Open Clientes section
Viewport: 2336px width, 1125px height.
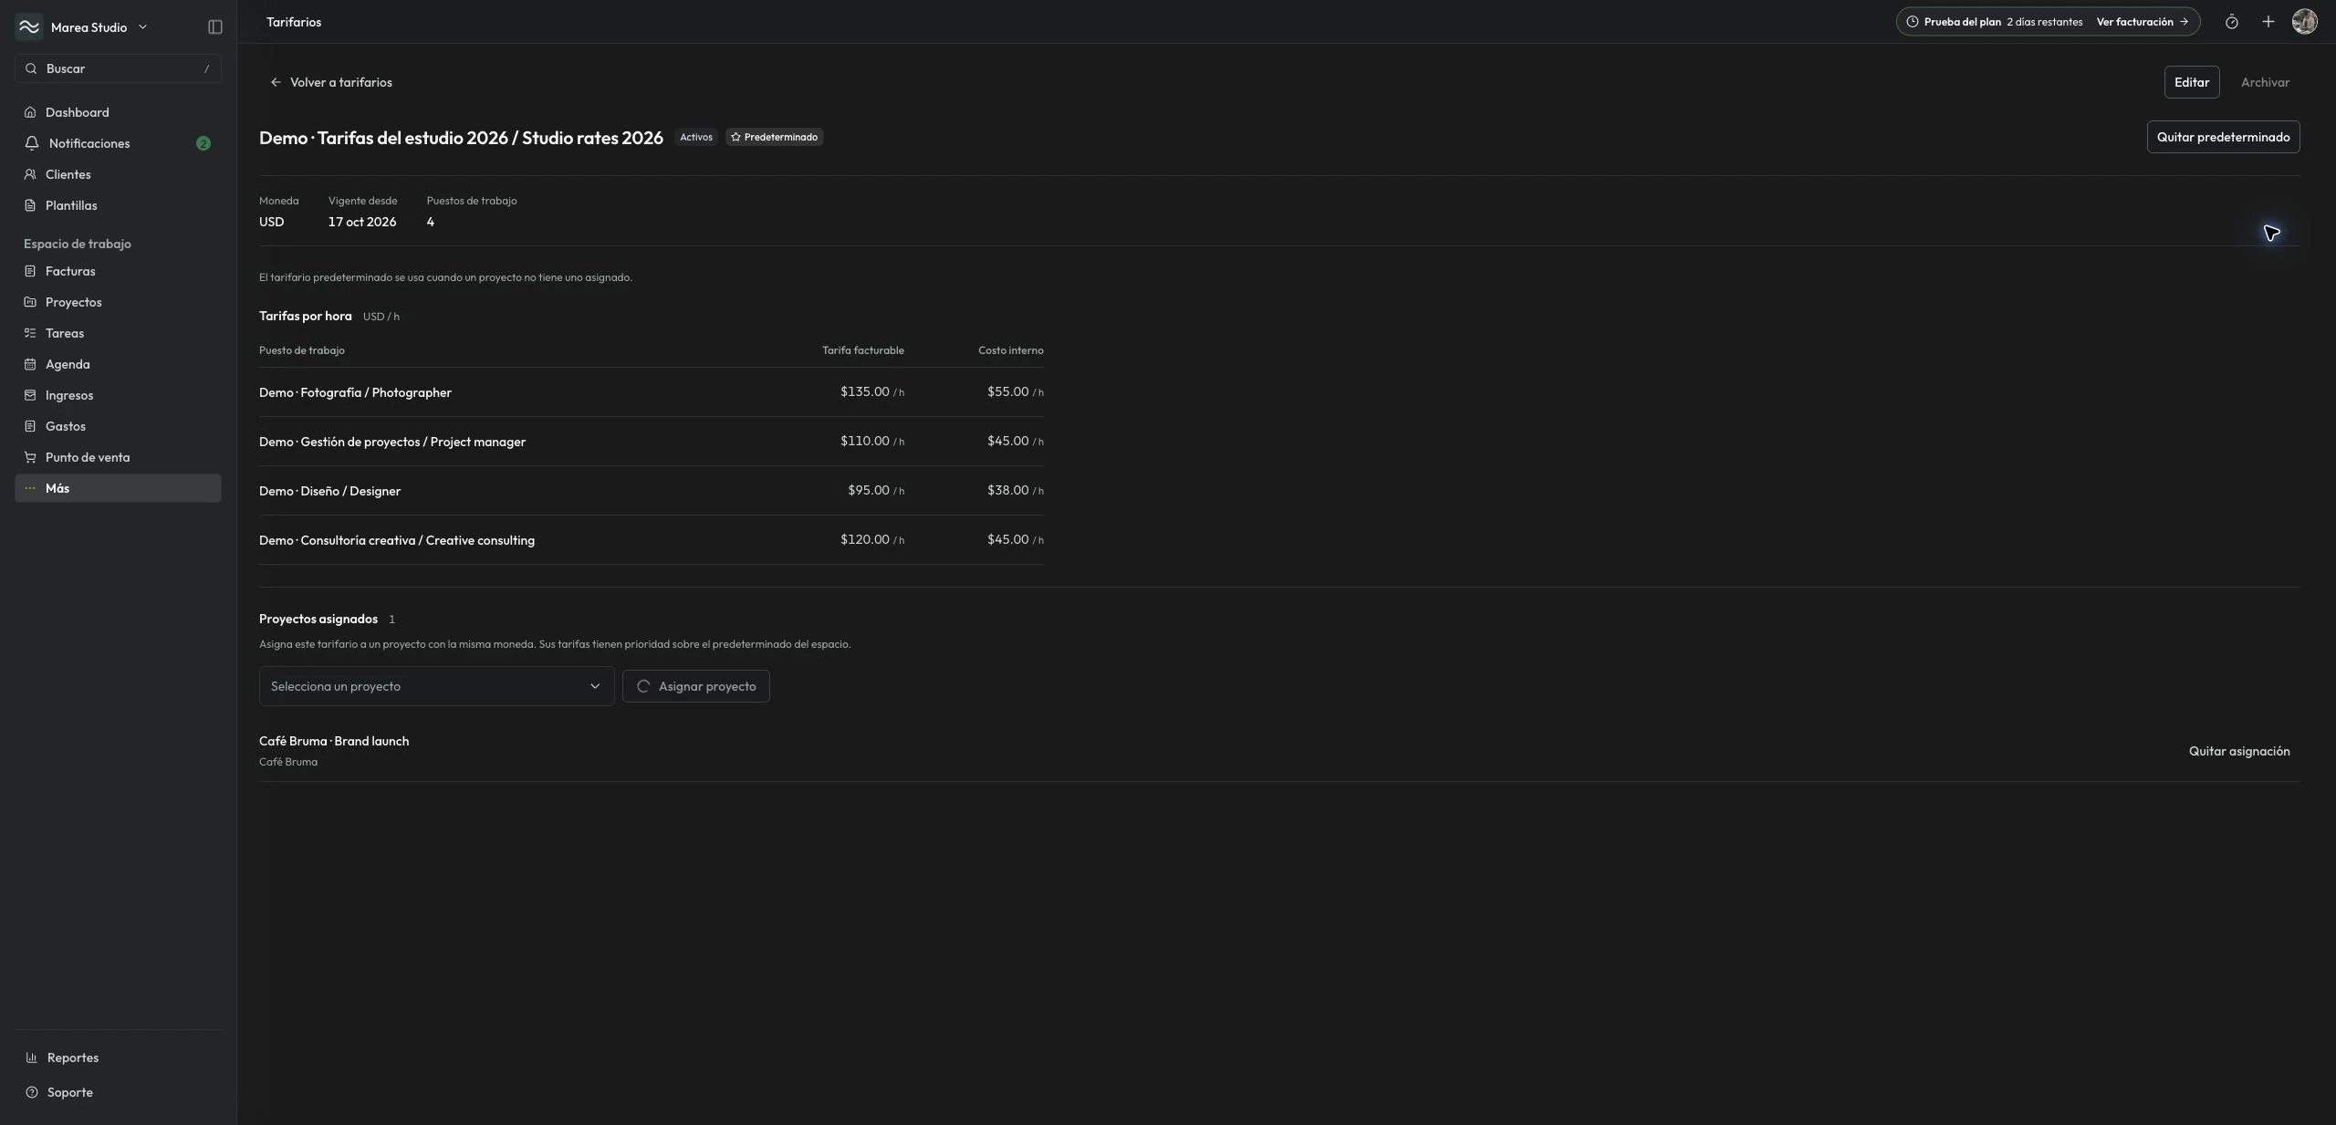(118, 174)
